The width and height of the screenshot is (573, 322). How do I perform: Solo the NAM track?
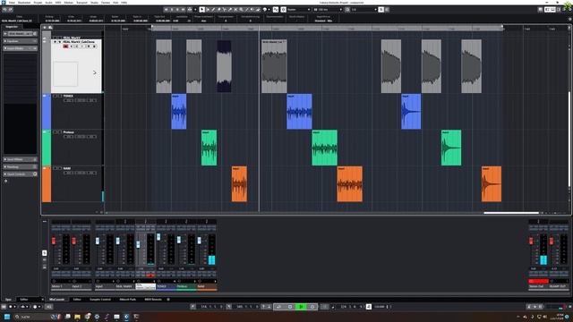click(60, 168)
